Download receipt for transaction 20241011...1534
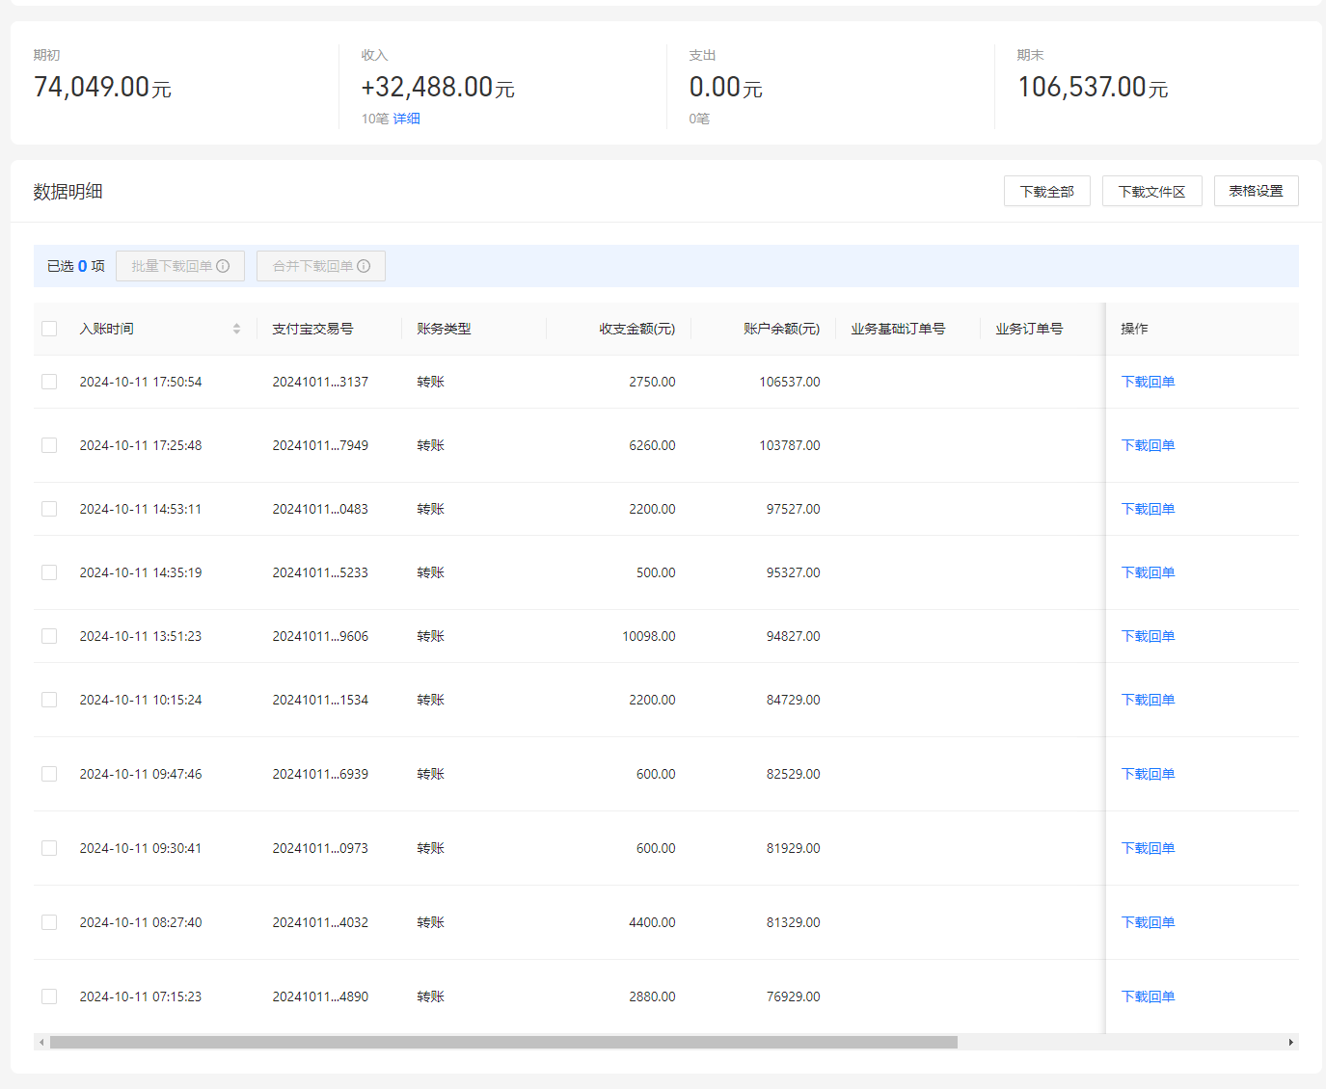Viewport: 1326px width, 1089px height. [1148, 700]
